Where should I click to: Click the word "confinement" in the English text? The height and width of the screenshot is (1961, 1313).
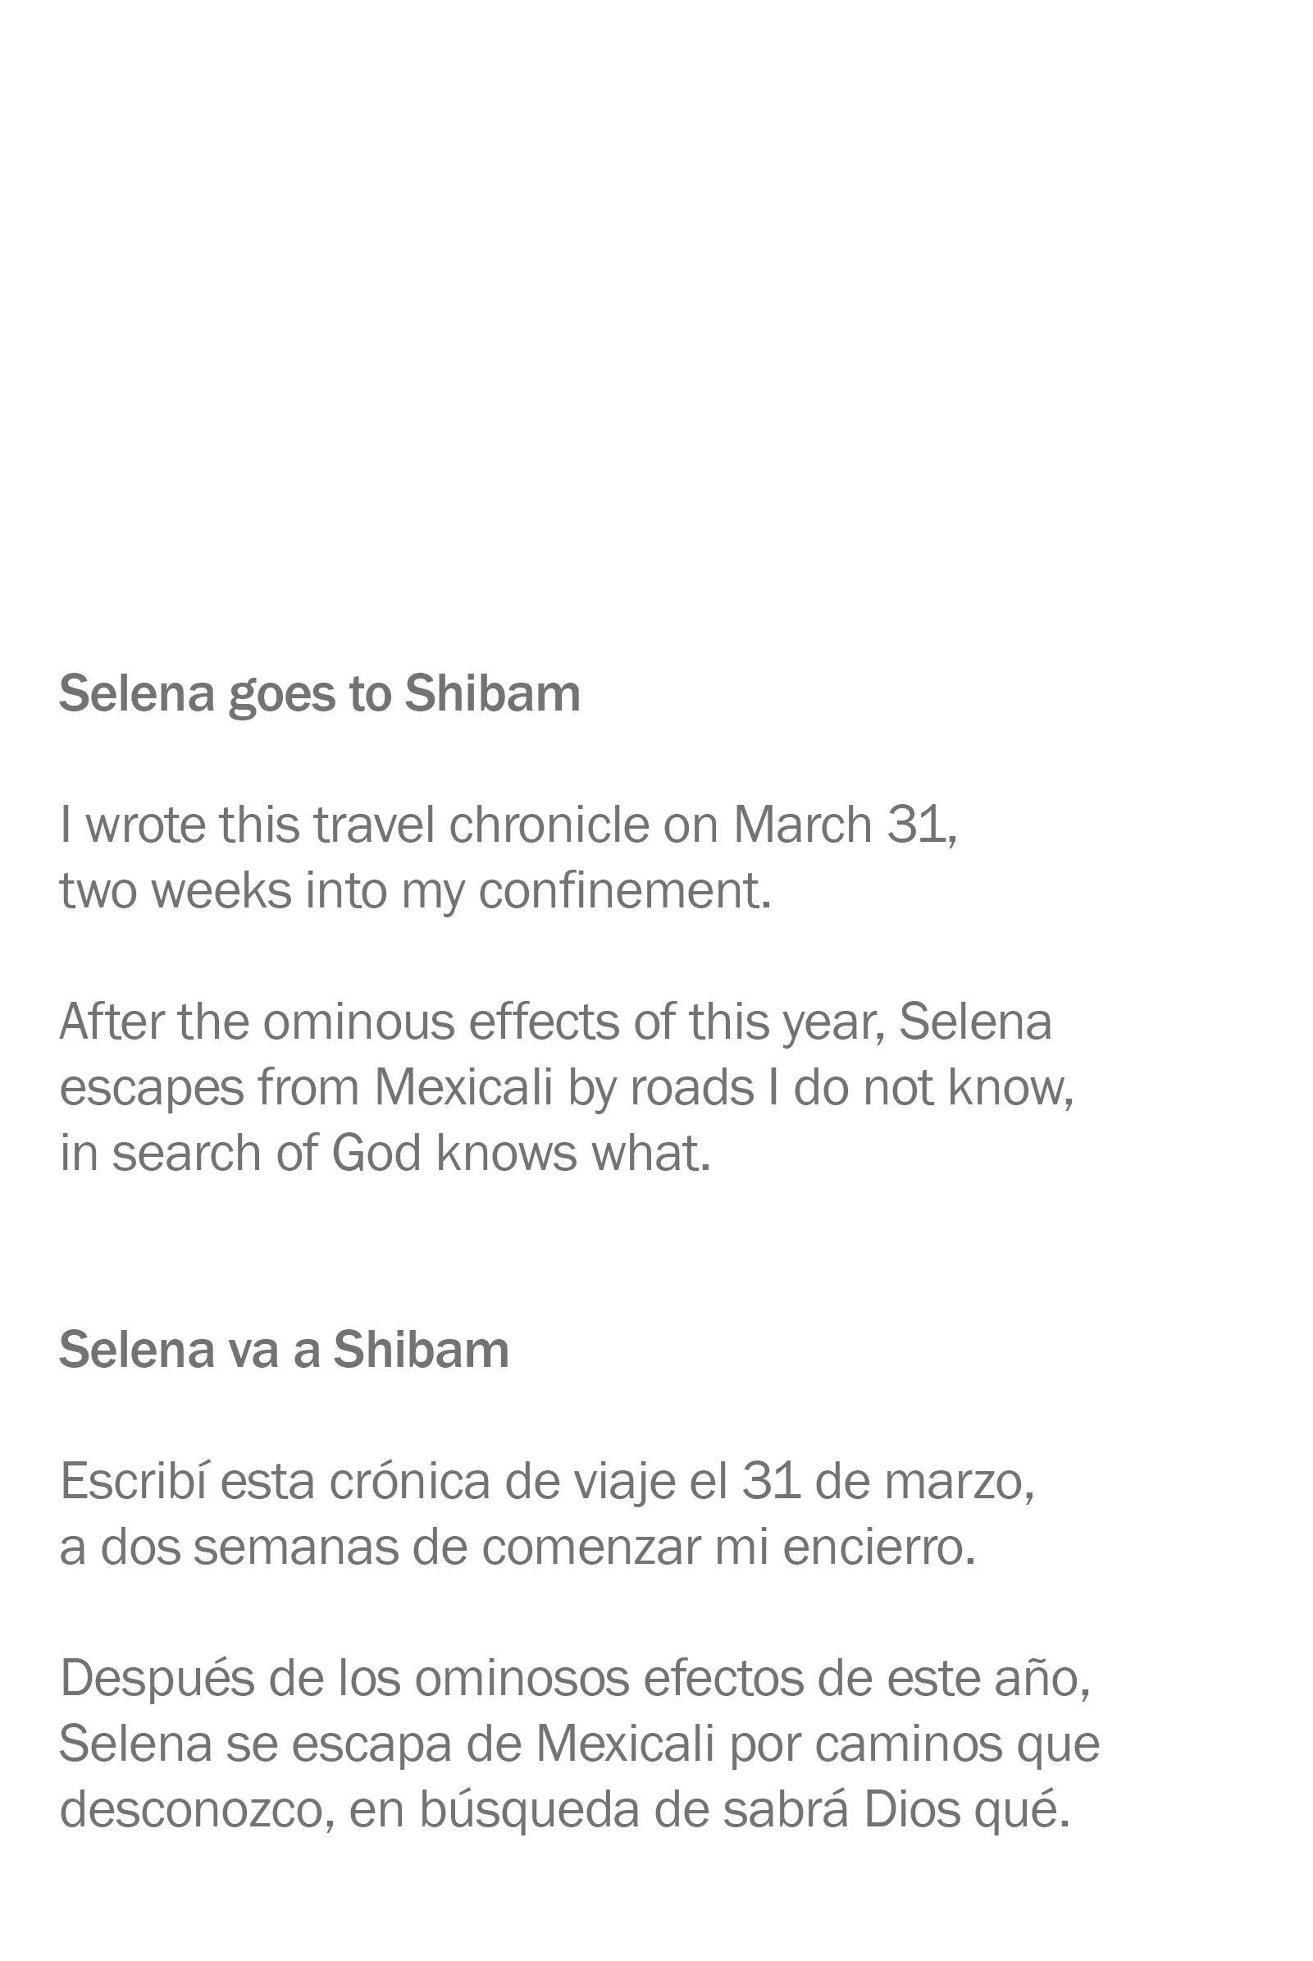click(x=624, y=890)
